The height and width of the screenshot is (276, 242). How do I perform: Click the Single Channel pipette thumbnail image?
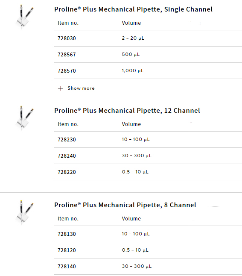click(24, 17)
